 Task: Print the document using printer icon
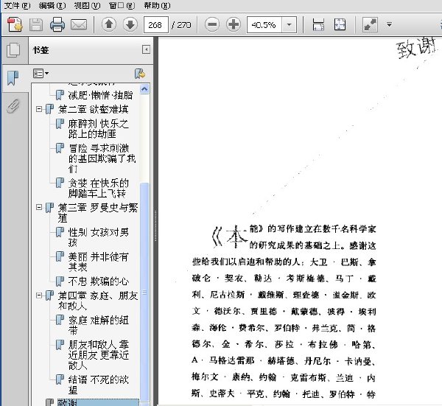coord(57,24)
